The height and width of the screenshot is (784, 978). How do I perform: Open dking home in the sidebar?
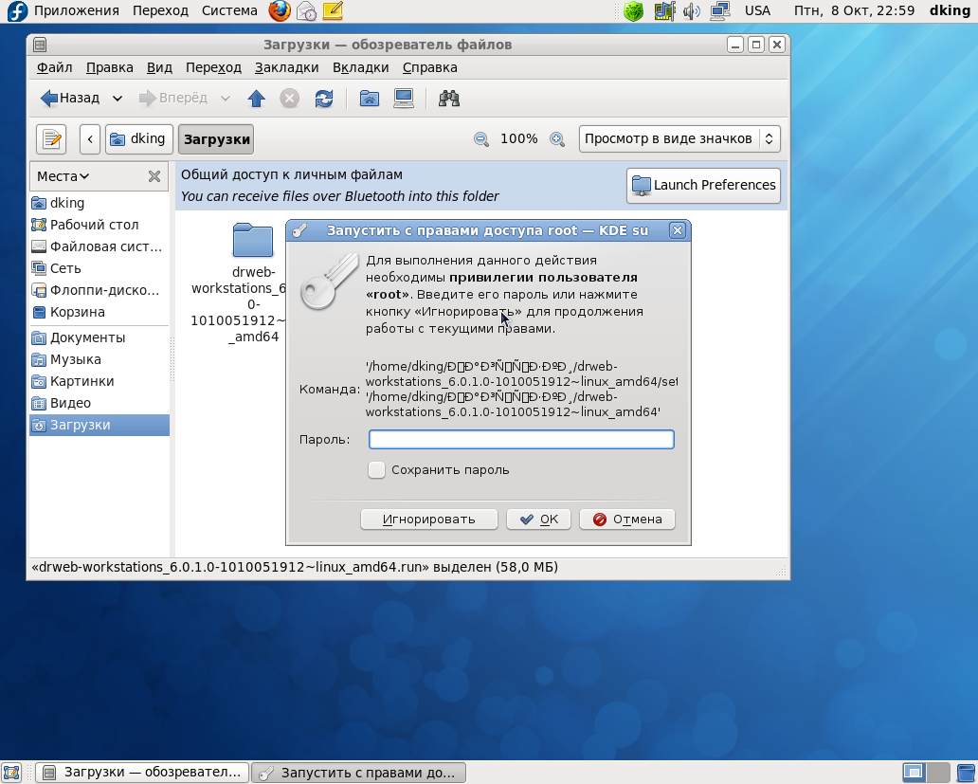[x=100, y=203]
